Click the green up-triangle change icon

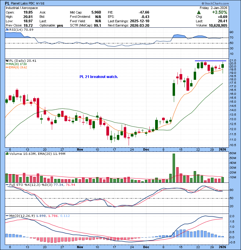(199, 12)
